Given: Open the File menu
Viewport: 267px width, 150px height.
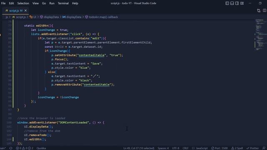Looking at the screenshot, I should 3,3.
